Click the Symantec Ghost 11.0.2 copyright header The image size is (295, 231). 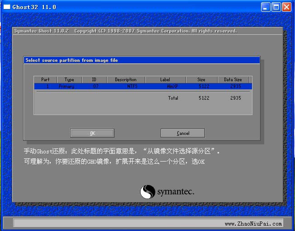pos(125,31)
